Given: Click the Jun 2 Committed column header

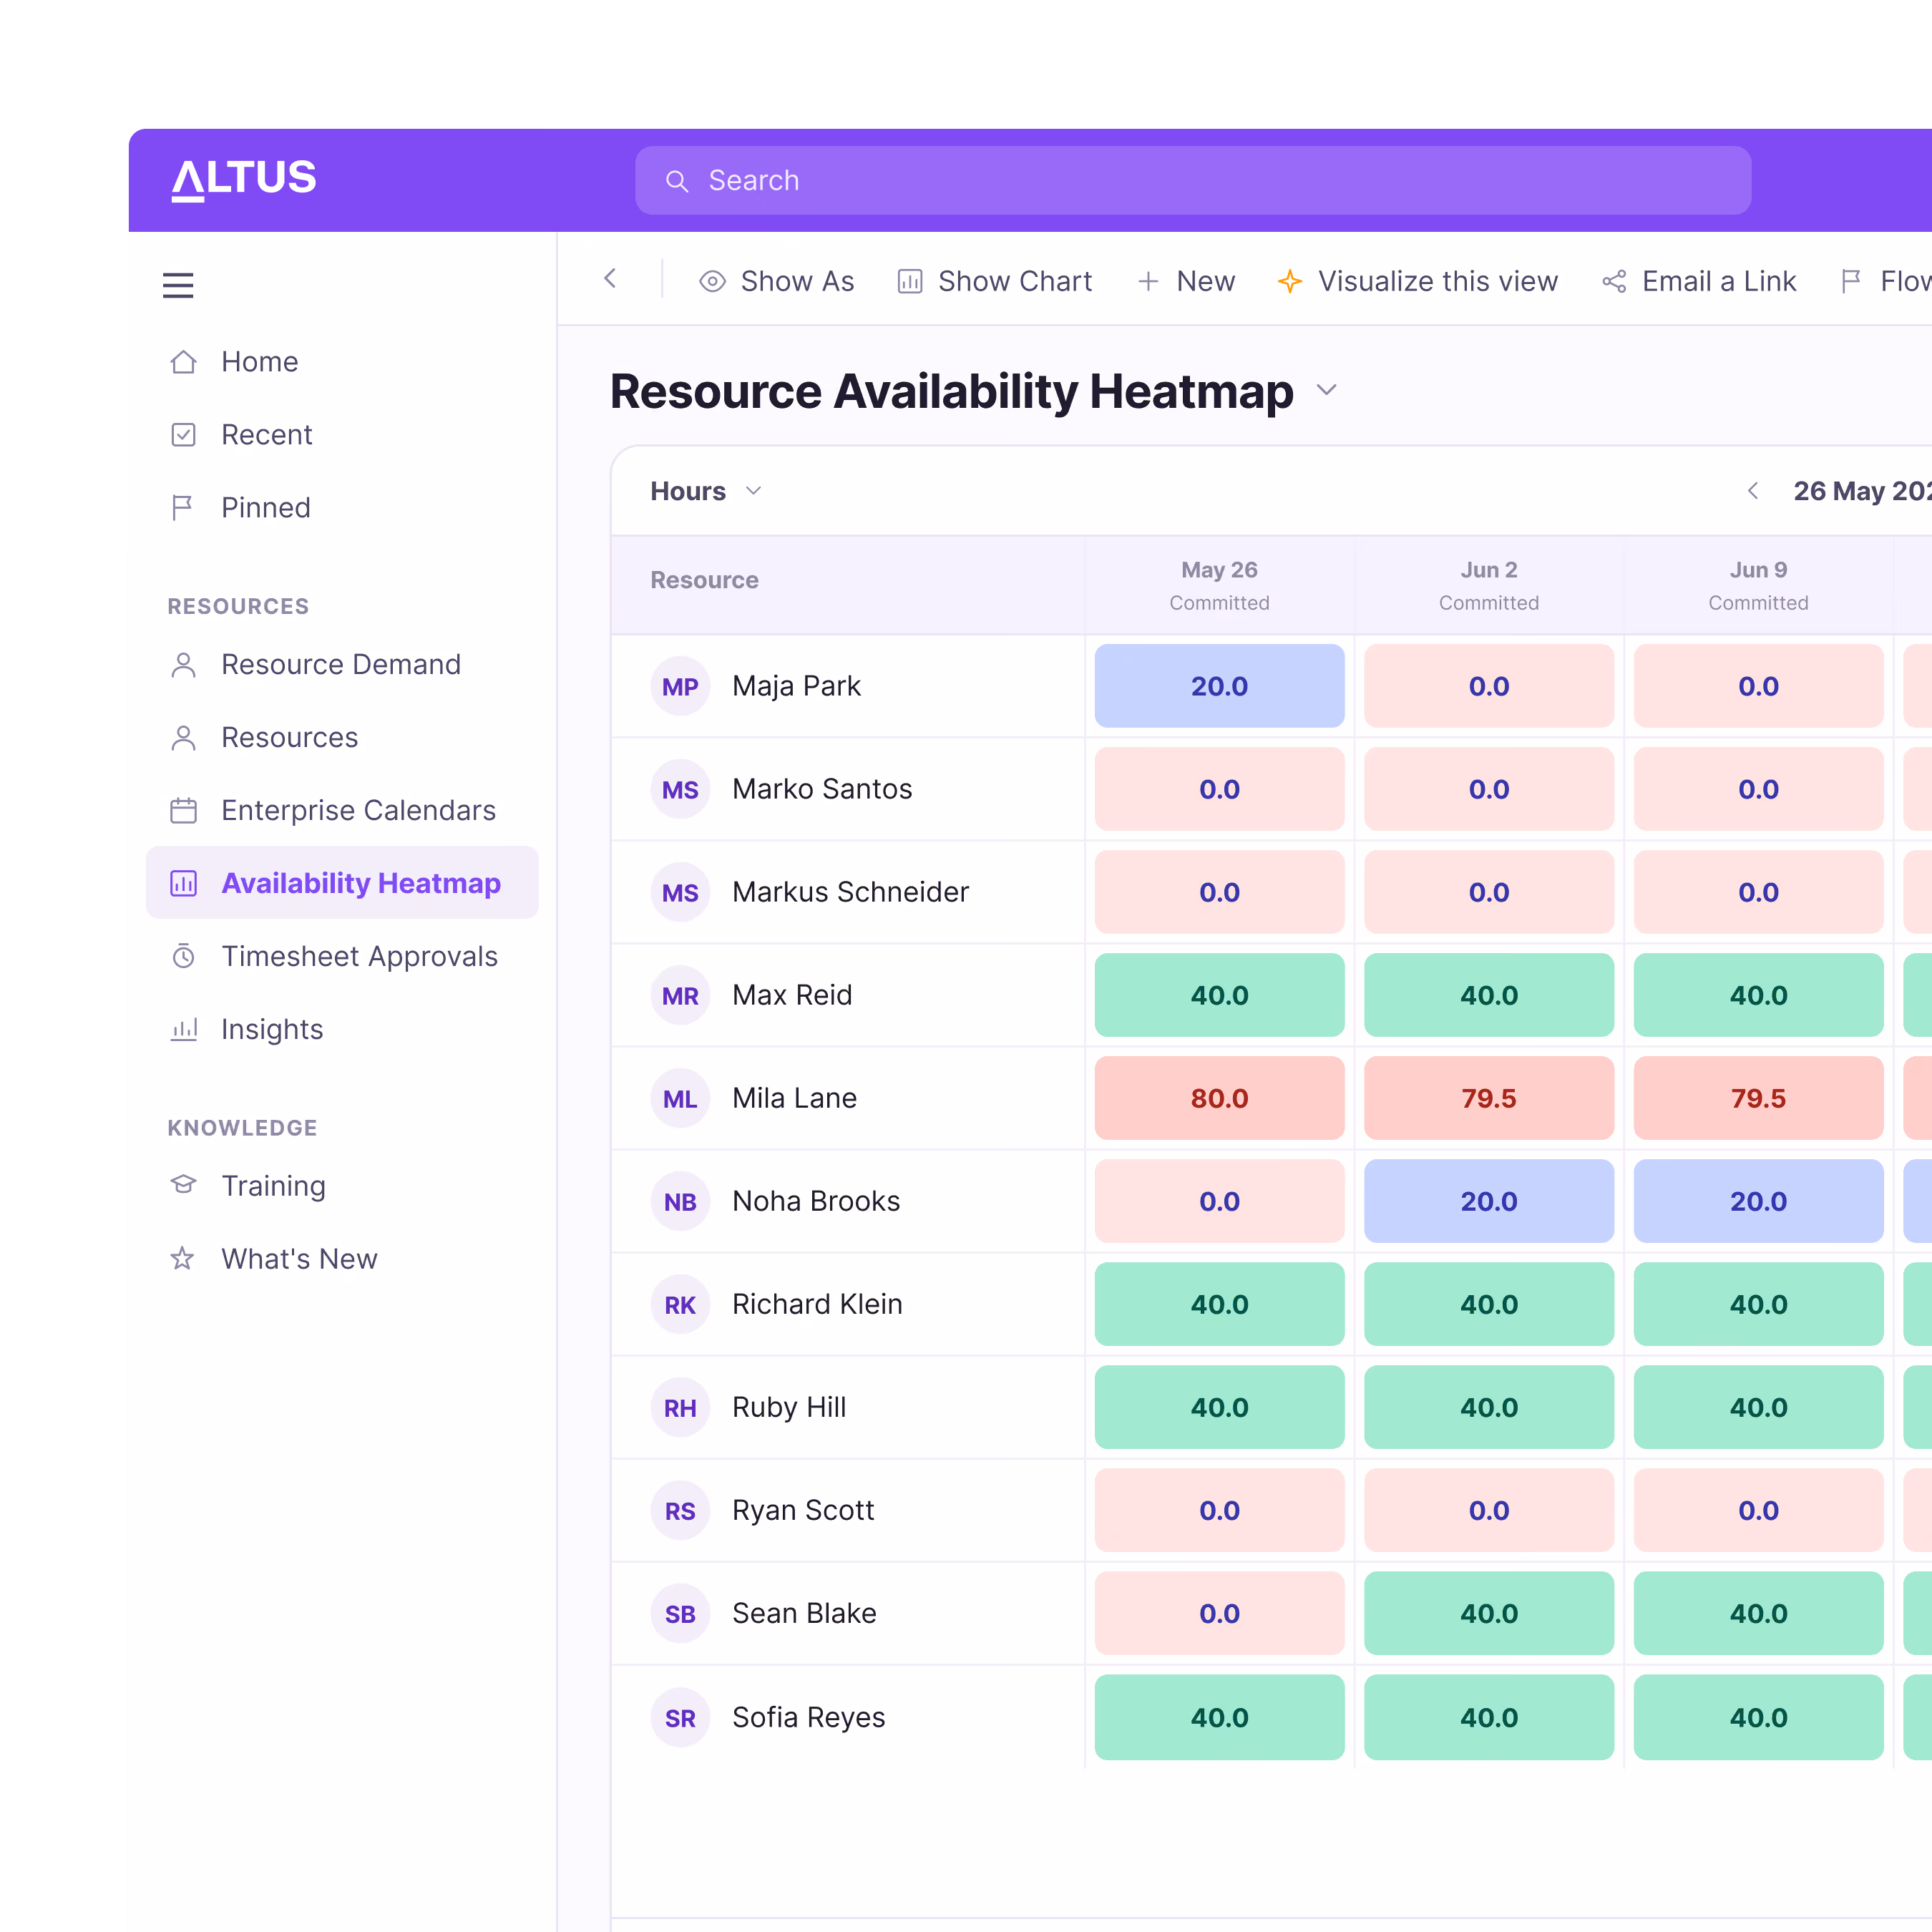Looking at the screenshot, I should [1488, 585].
